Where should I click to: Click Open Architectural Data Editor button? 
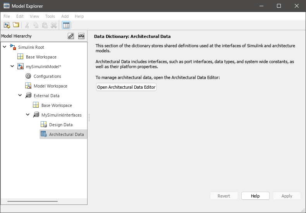126,87
